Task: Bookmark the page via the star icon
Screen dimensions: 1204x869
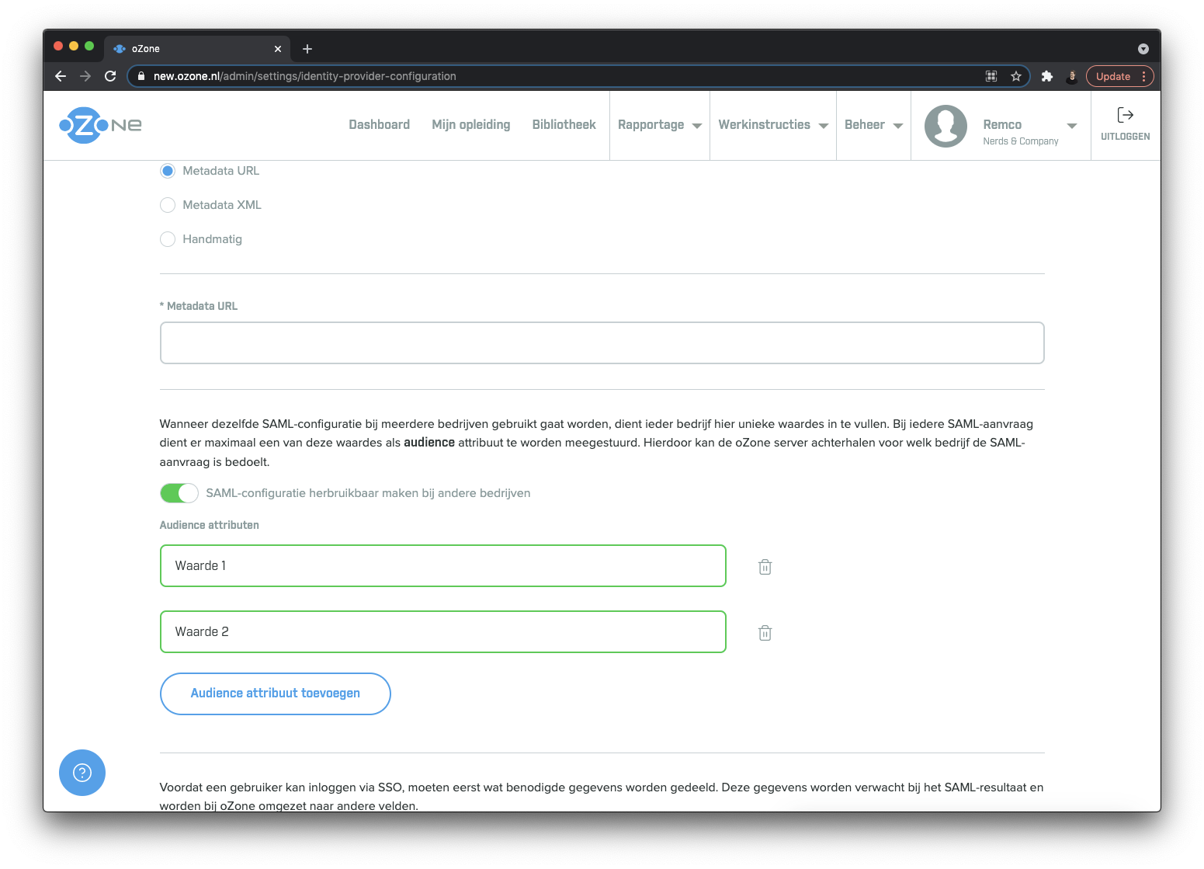Action: pyautogui.click(x=1016, y=76)
